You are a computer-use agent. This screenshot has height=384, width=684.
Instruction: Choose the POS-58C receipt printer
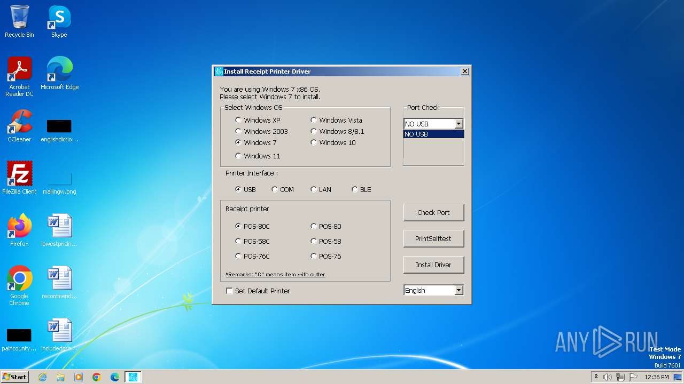(253, 241)
